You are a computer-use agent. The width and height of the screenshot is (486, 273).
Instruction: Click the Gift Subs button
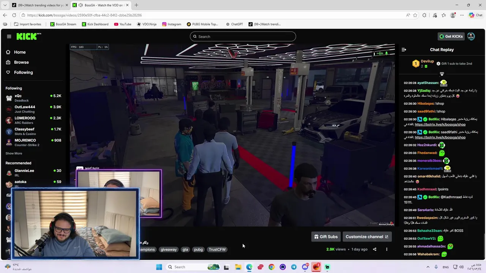326,237
